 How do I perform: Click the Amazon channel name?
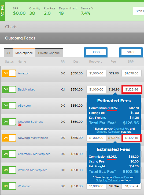tap(24, 73)
